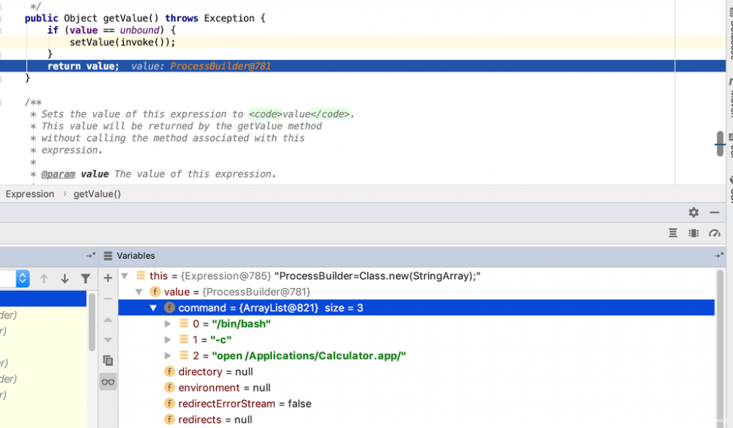
Task: Click the speedometer icon in debug toolbar
Action: click(x=715, y=233)
